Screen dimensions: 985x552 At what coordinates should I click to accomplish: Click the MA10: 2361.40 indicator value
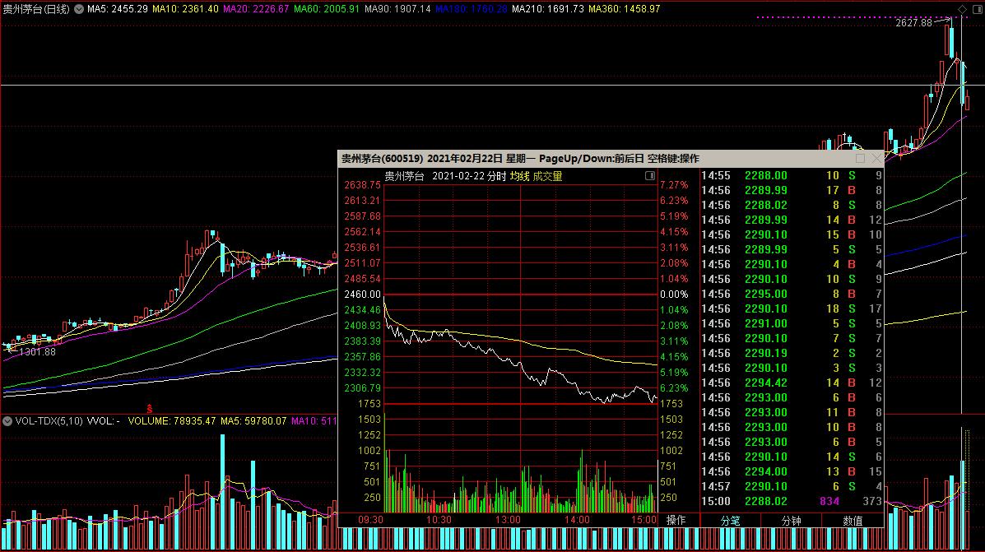(x=185, y=9)
